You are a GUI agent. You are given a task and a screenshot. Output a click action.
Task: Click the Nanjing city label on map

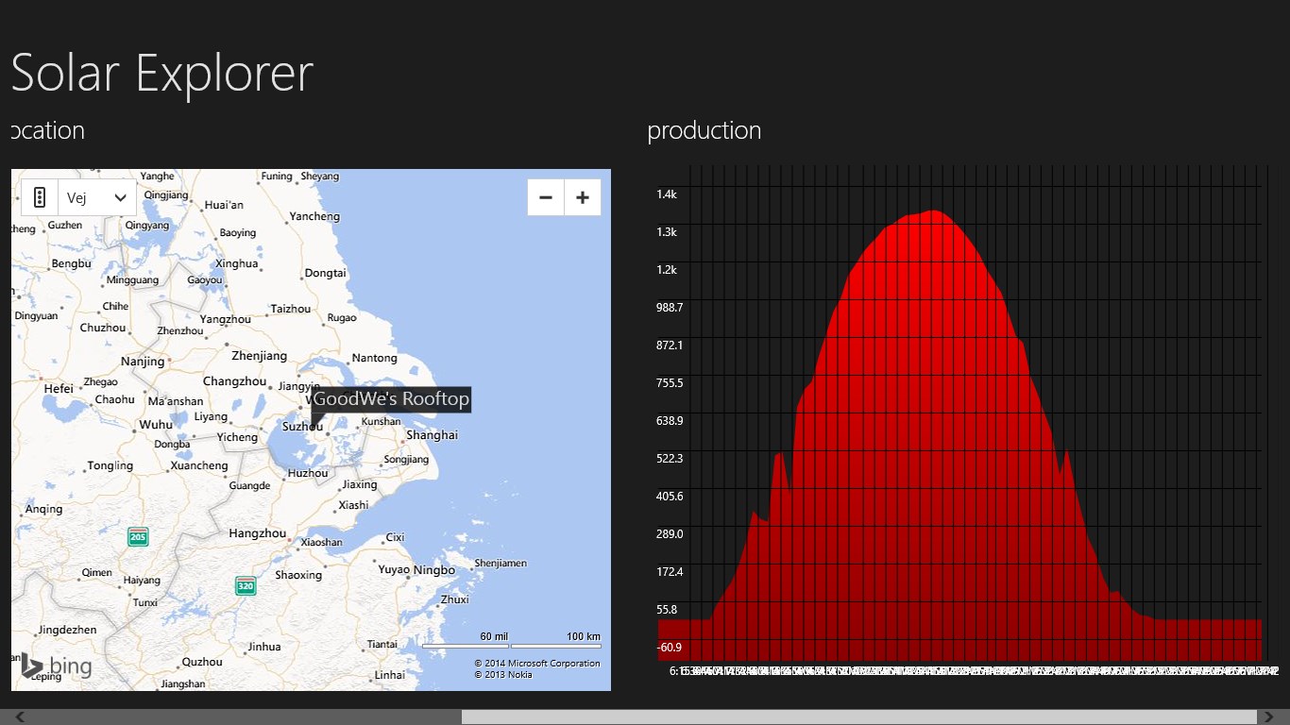coord(143,362)
